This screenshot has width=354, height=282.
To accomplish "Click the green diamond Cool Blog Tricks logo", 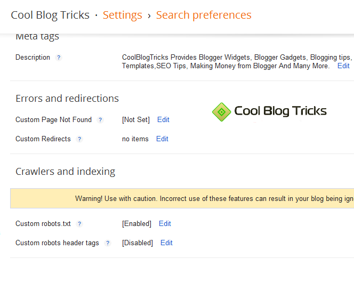I will point(221,111).
